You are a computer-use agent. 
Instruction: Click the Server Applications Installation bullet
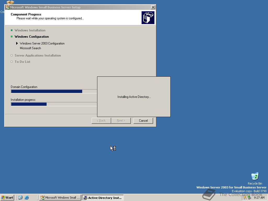(x=12, y=55)
